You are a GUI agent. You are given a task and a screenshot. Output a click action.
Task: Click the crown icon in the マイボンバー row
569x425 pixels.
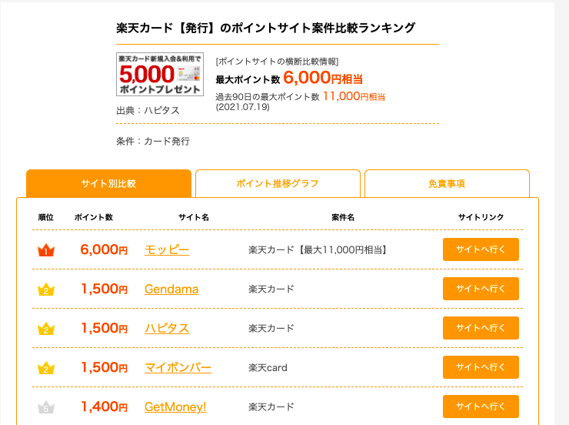(46, 368)
